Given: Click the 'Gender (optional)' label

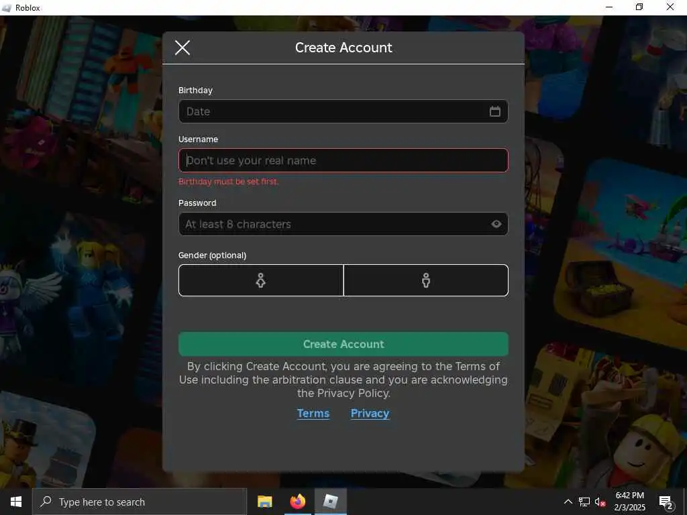Looking at the screenshot, I should pyautogui.click(x=212, y=255).
